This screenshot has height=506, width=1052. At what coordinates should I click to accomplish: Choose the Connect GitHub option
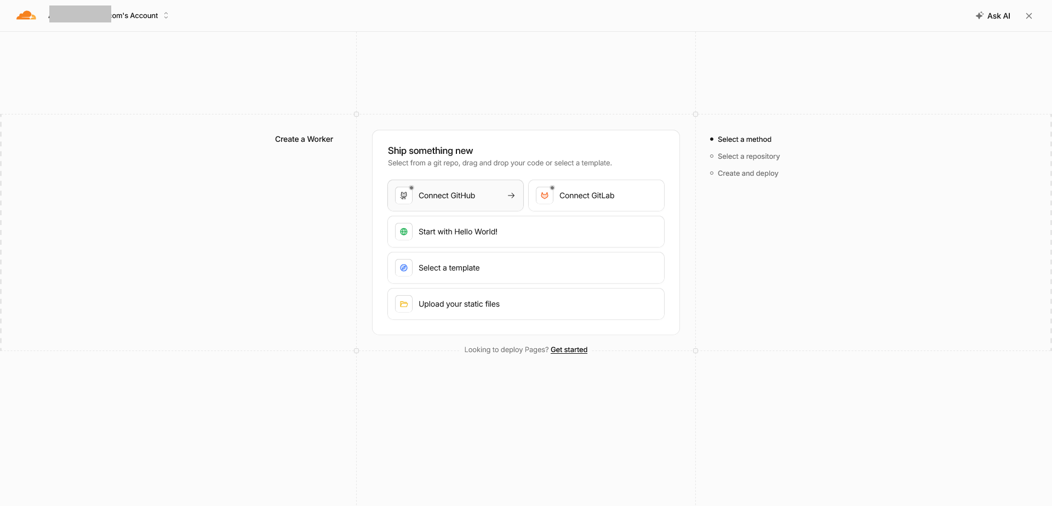455,196
